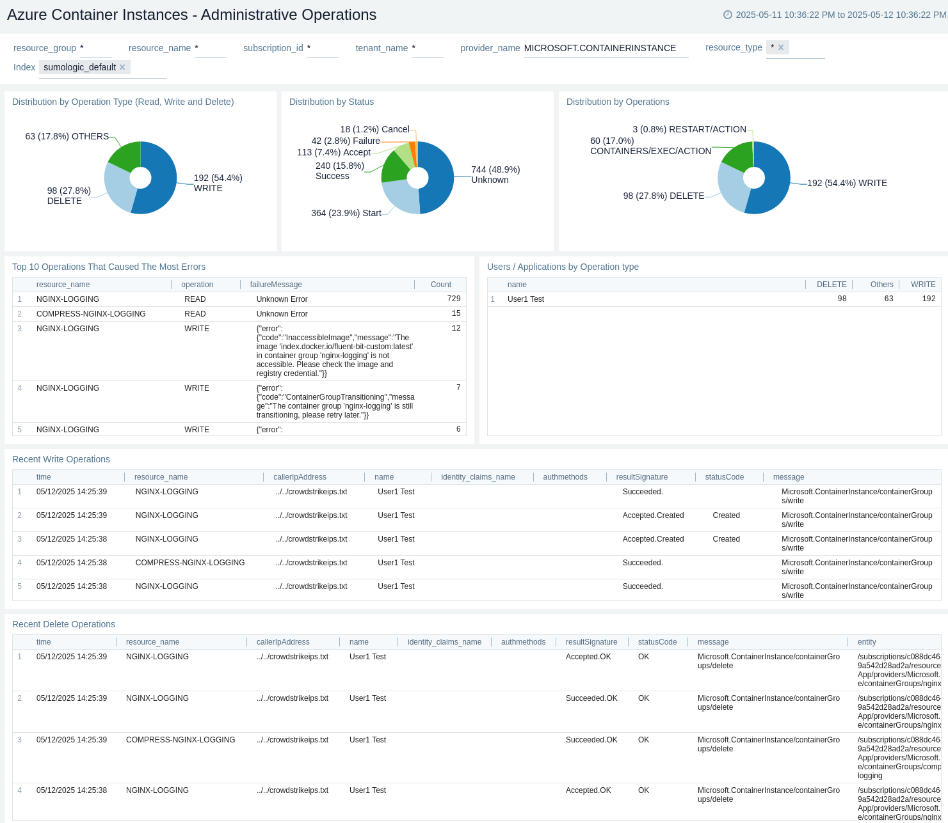
Task: Remove the asterisk chip from resource_type filter
Action: click(x=781, y=47)
